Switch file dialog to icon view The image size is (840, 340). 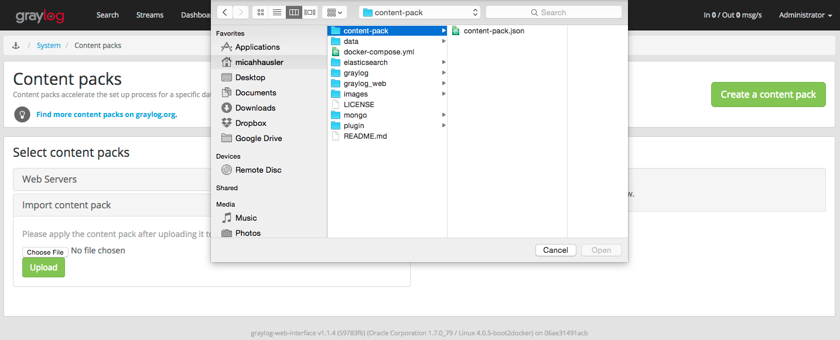[x=261, y=12]
